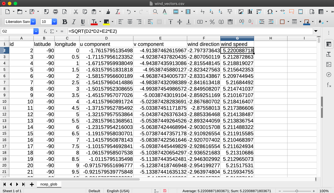Select column header D
The width and height of the screenshot is (334, 193).
106,38
